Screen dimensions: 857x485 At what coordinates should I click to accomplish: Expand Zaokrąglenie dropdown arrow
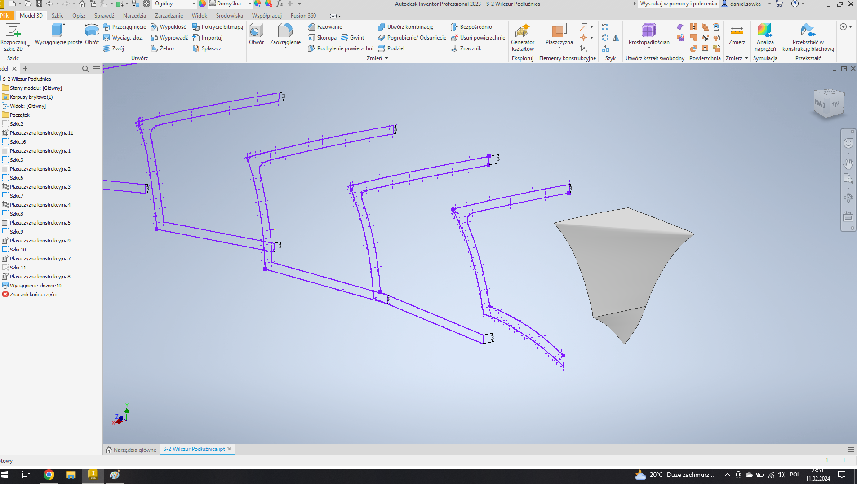[x=285, y=48]
